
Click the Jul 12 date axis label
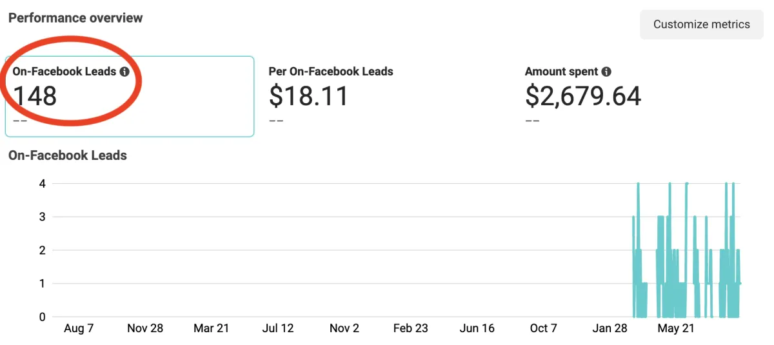point(278,328)
